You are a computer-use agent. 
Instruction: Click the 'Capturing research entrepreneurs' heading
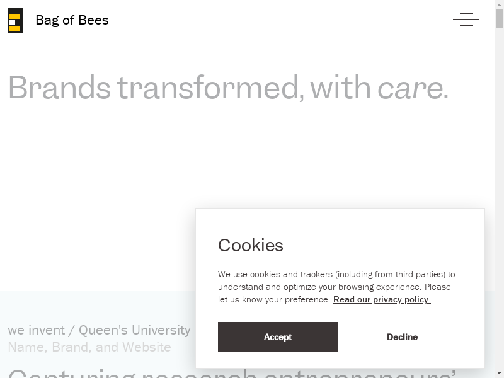[101, 373]
